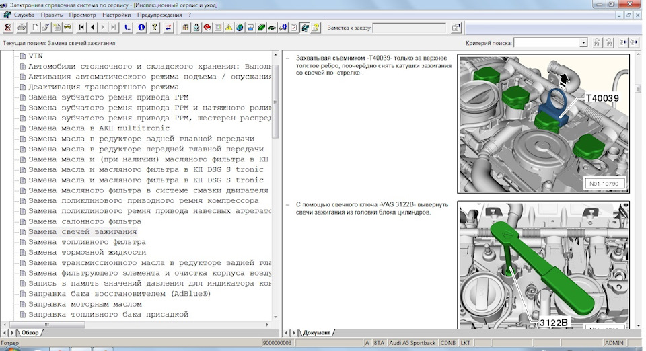Open Заправка топливного бака присадкой
This screenshot has height=351, width=646.
108,314
